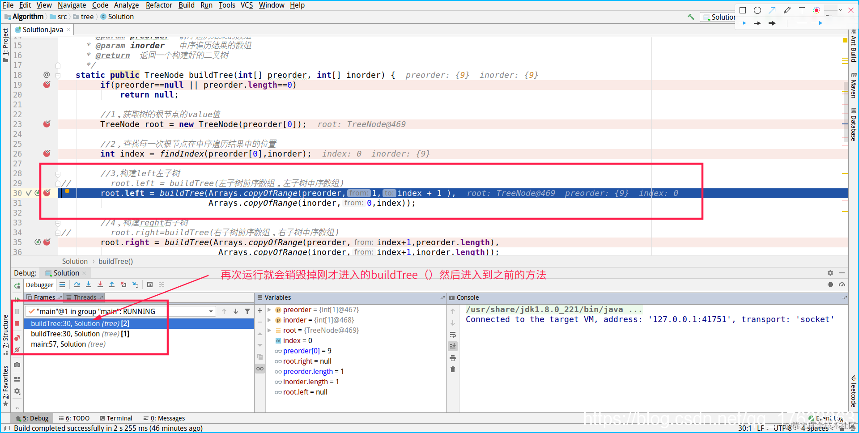Open the Terminal tool window tab
The width and height of the screenshot is (859, 433).
[116, 418]
